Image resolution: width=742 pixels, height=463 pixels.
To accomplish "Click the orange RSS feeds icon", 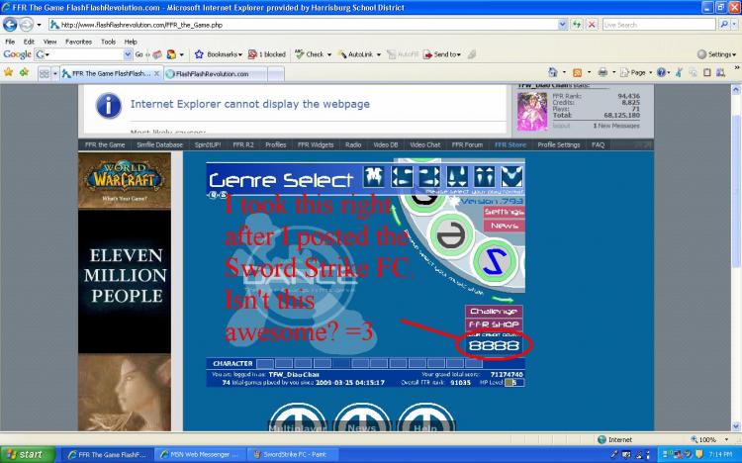I will tap(577, 72).
